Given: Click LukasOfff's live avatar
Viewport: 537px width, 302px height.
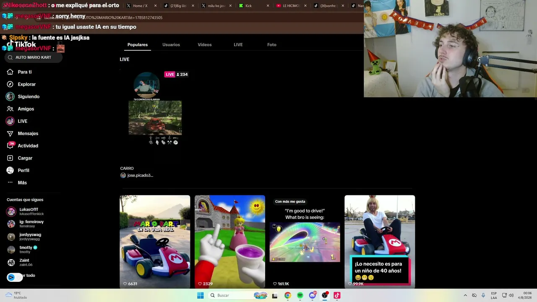Looking at the screenshot, I should pyautogui.click(x=11, y=211).
